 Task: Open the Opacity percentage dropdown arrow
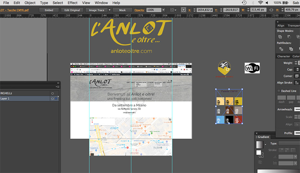coord(163,10)
